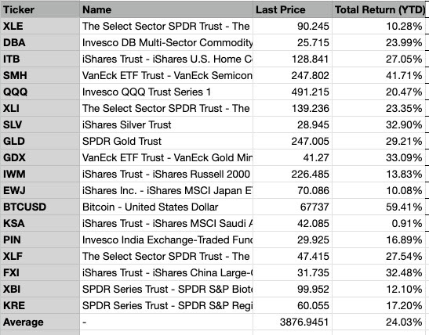Click the XLE ticker cell
The image size is (429, 335).
click(40, 26)
